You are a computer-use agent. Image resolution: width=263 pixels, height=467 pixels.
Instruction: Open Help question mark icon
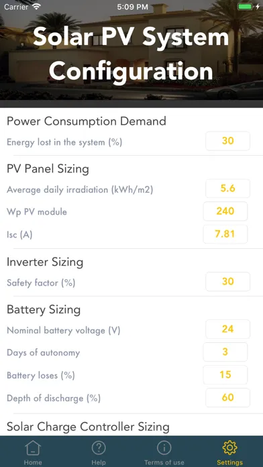(x=99, y=448)
